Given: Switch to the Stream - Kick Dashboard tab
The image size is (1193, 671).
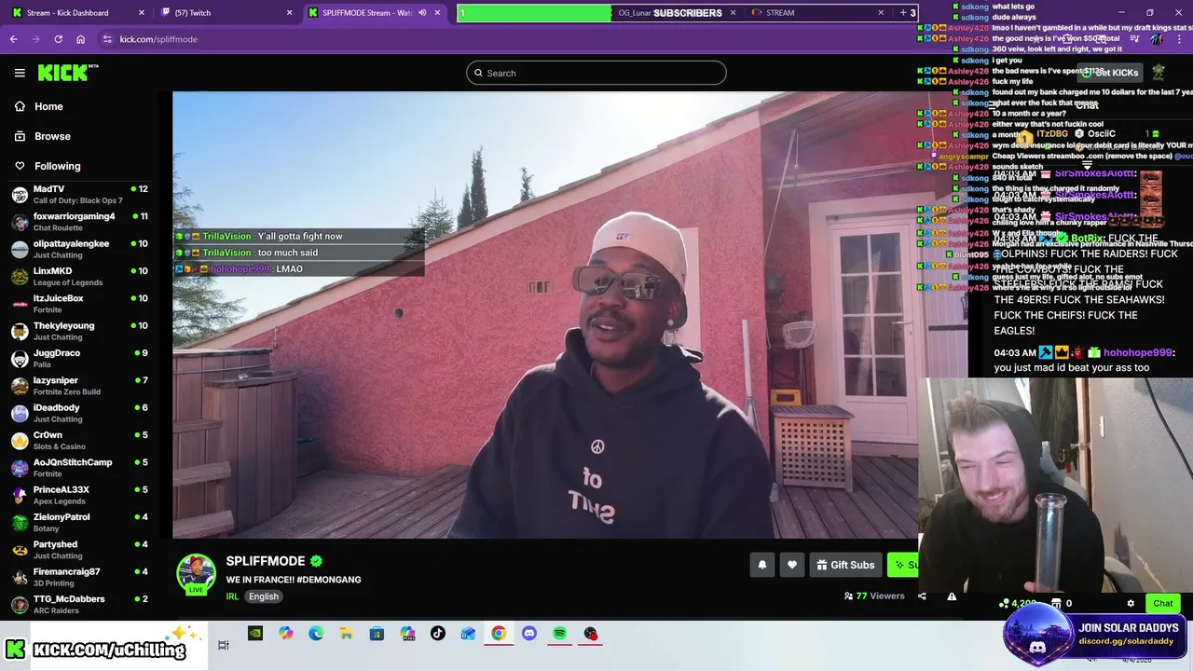Looking at the screenshot, I should point(78,12).
